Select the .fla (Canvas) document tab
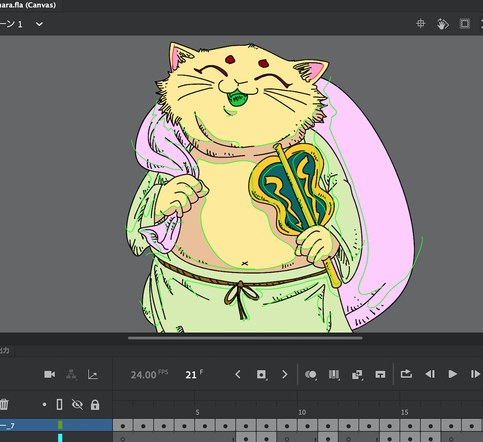The height and width of the screenshot is (442, 483). (x=28, y=5)
